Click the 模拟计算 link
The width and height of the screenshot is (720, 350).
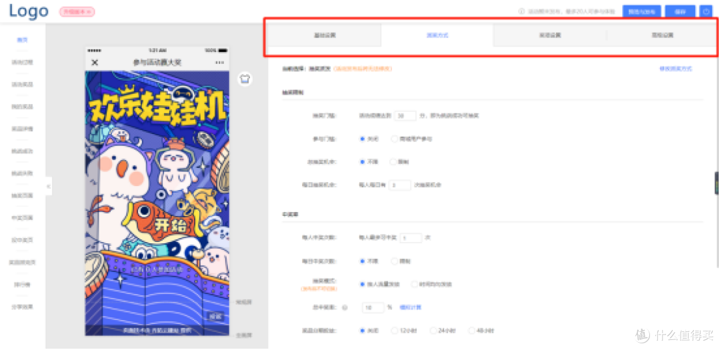pyautogui.click(x=411, y=307)
